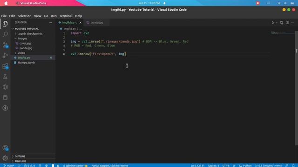The width and height of the screenshot is (298, 167).
Task: Click the editor vertical scrollbar
Action: tap(296, 88)
